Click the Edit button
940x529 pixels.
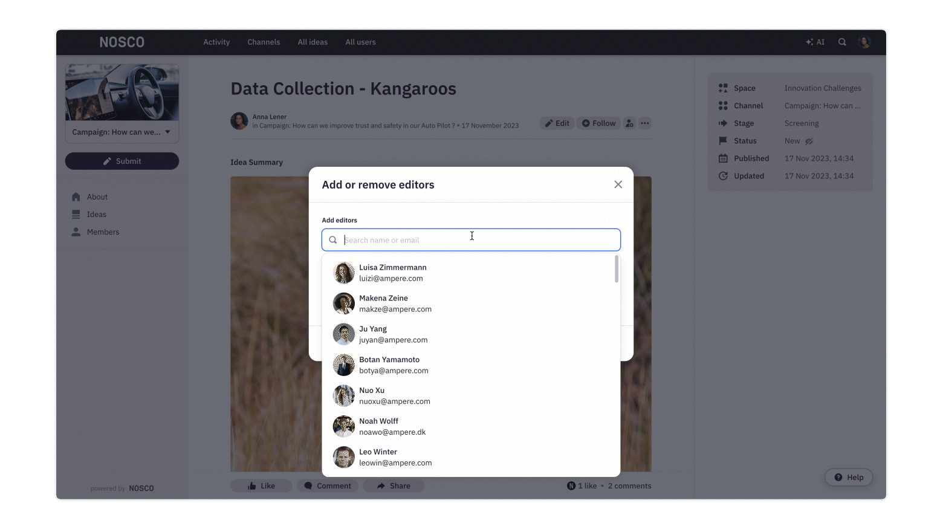pyautogui.click(x=557, y=123)
